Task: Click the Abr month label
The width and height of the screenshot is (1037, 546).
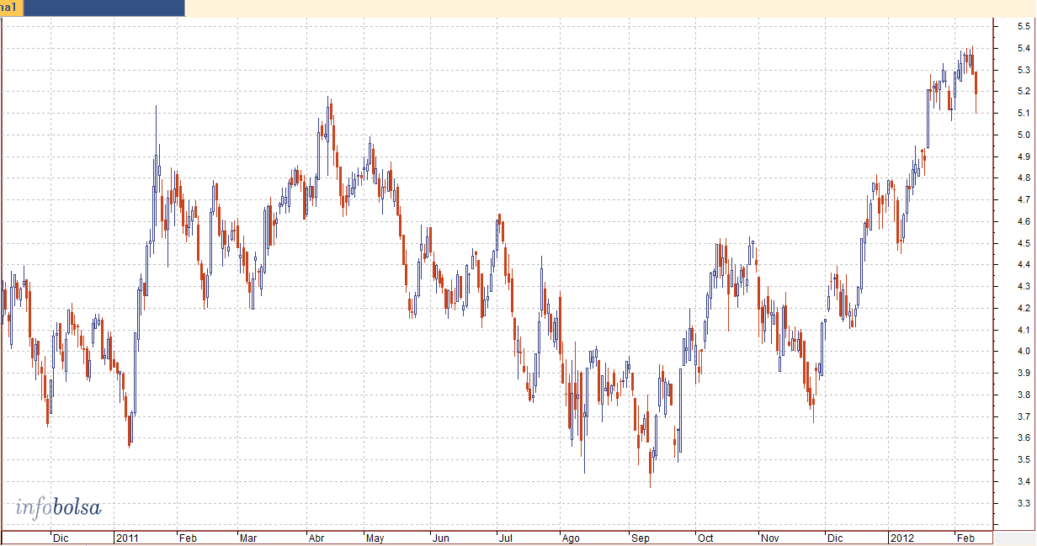Action: [x=317, y=538]
